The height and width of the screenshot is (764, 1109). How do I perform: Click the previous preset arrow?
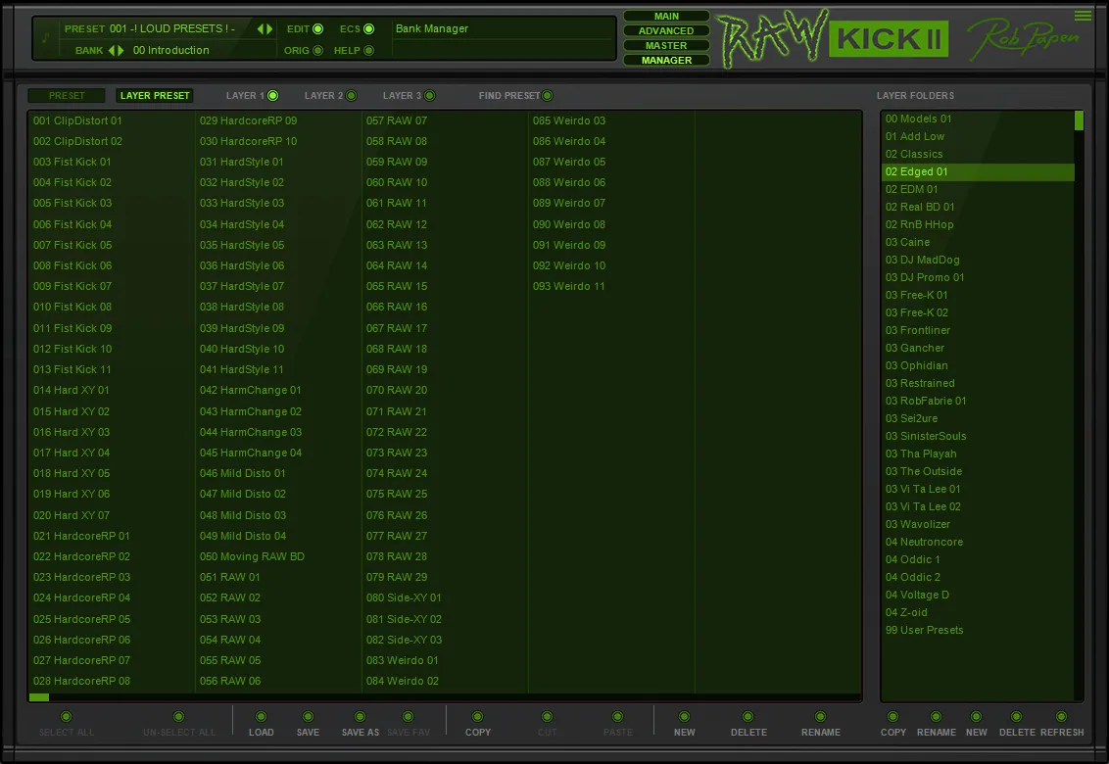tap(261, 29)
